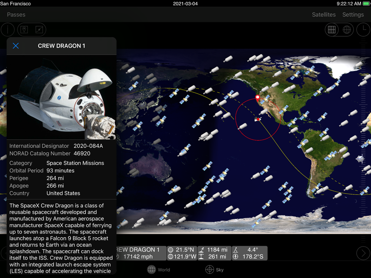Tap Category value Space Station Missions
The height and width of the screenshot is (278, 371).
click(x=75, y=163)
